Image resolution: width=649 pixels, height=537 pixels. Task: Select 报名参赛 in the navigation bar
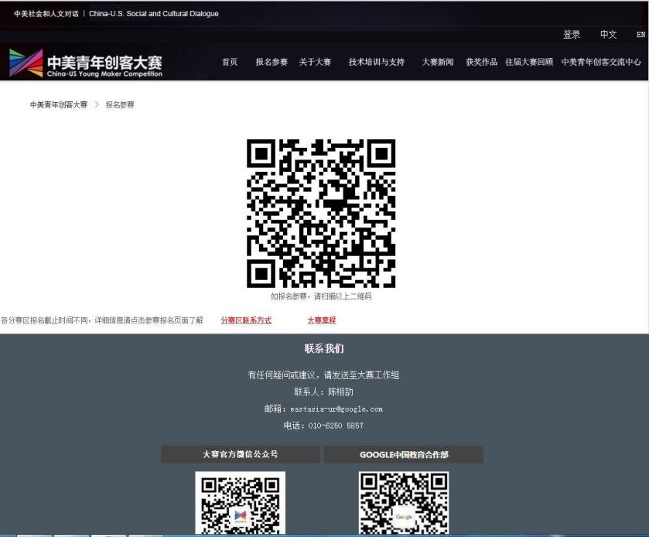[x=272, y=62]
